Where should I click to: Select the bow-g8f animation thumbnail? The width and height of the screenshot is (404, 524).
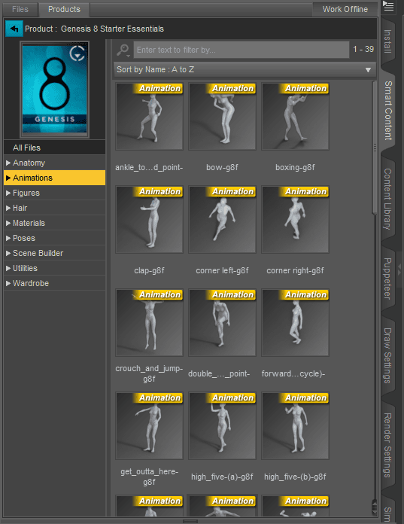[223, 116]
